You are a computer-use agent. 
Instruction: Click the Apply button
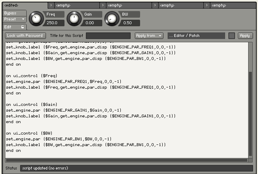(245, 36)
